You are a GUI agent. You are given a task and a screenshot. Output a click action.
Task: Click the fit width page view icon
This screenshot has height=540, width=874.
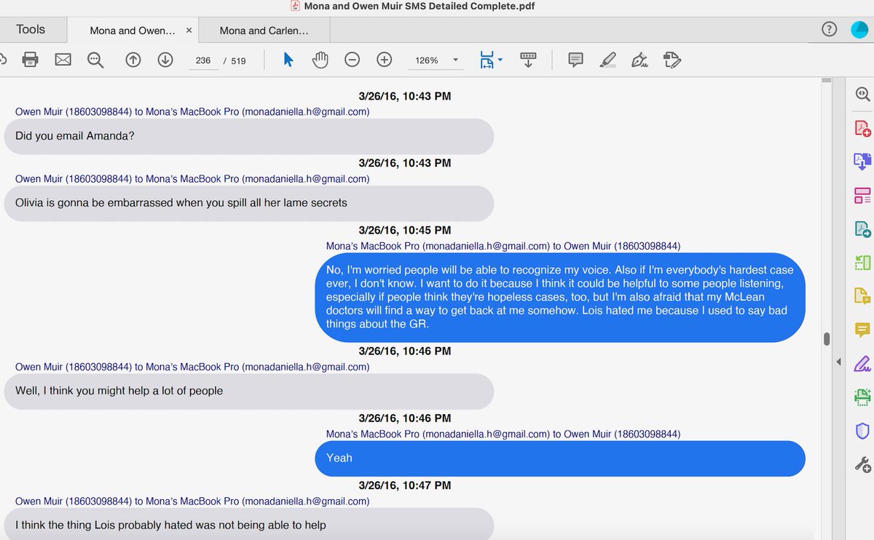tap(487, 60)
